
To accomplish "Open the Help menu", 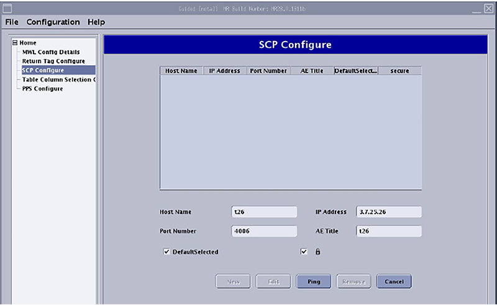I will click(x=96, y=22).
